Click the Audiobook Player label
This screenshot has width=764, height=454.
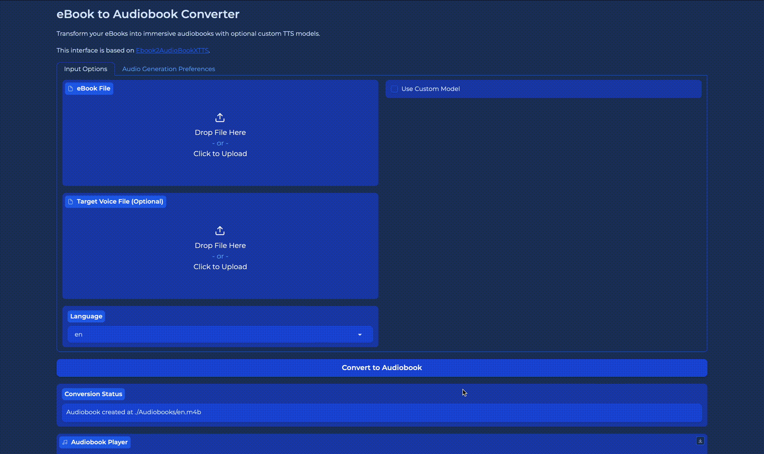pyautogui.click(x=99, y=442)
